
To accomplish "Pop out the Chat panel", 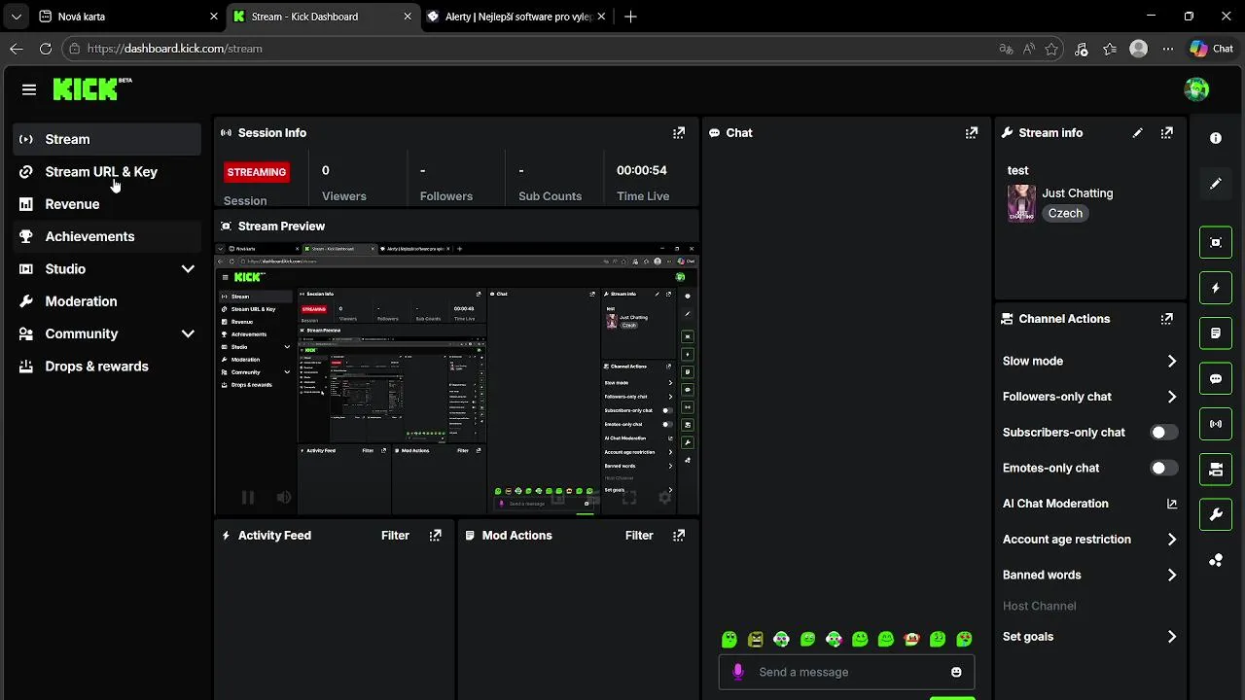I will (971, 133).
